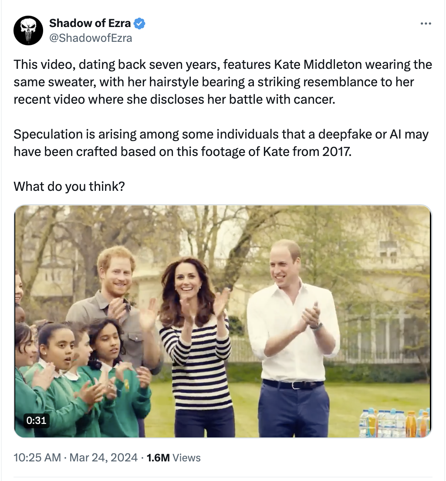Click the "What do you think?" line
The image size is (446, 481).
(69, 186)
